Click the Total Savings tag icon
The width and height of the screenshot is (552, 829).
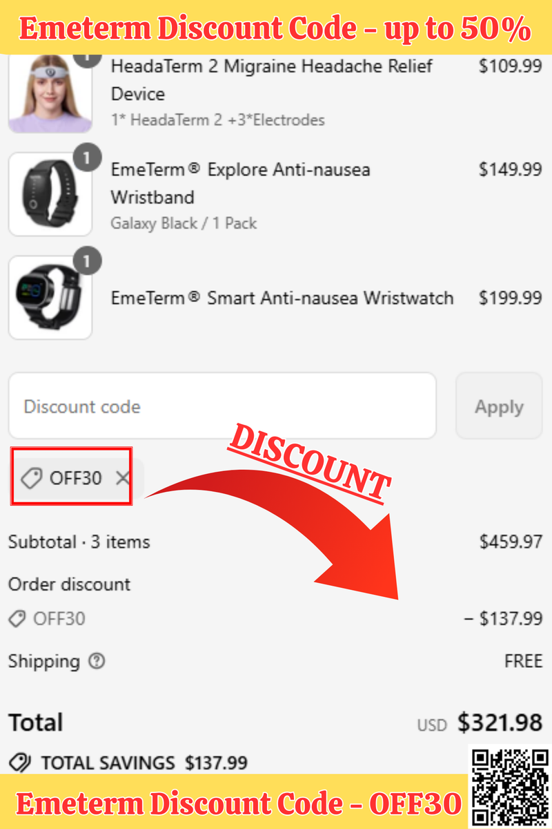[x=20, y=763]
